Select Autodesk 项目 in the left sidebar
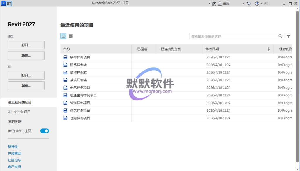The width and height of the screenshot is (300, 171). click(x=19, y=112)
